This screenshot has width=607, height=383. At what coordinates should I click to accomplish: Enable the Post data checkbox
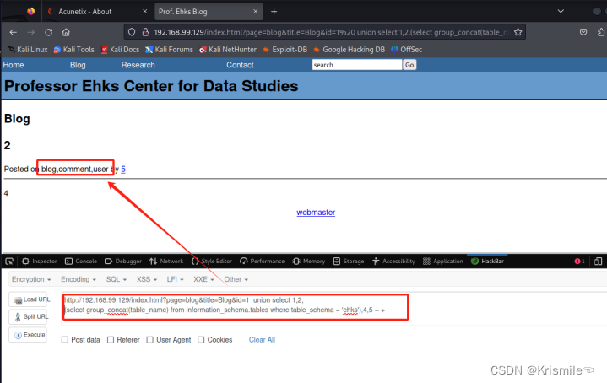[65, 340]
